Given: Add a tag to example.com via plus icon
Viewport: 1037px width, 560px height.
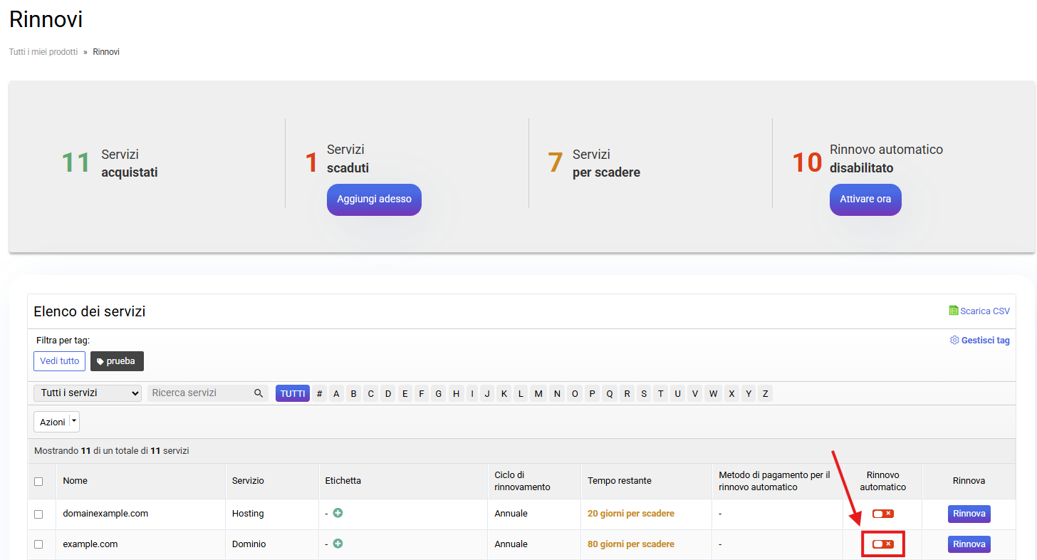Looking at the screenshot, I should click(x=338, y=544).
